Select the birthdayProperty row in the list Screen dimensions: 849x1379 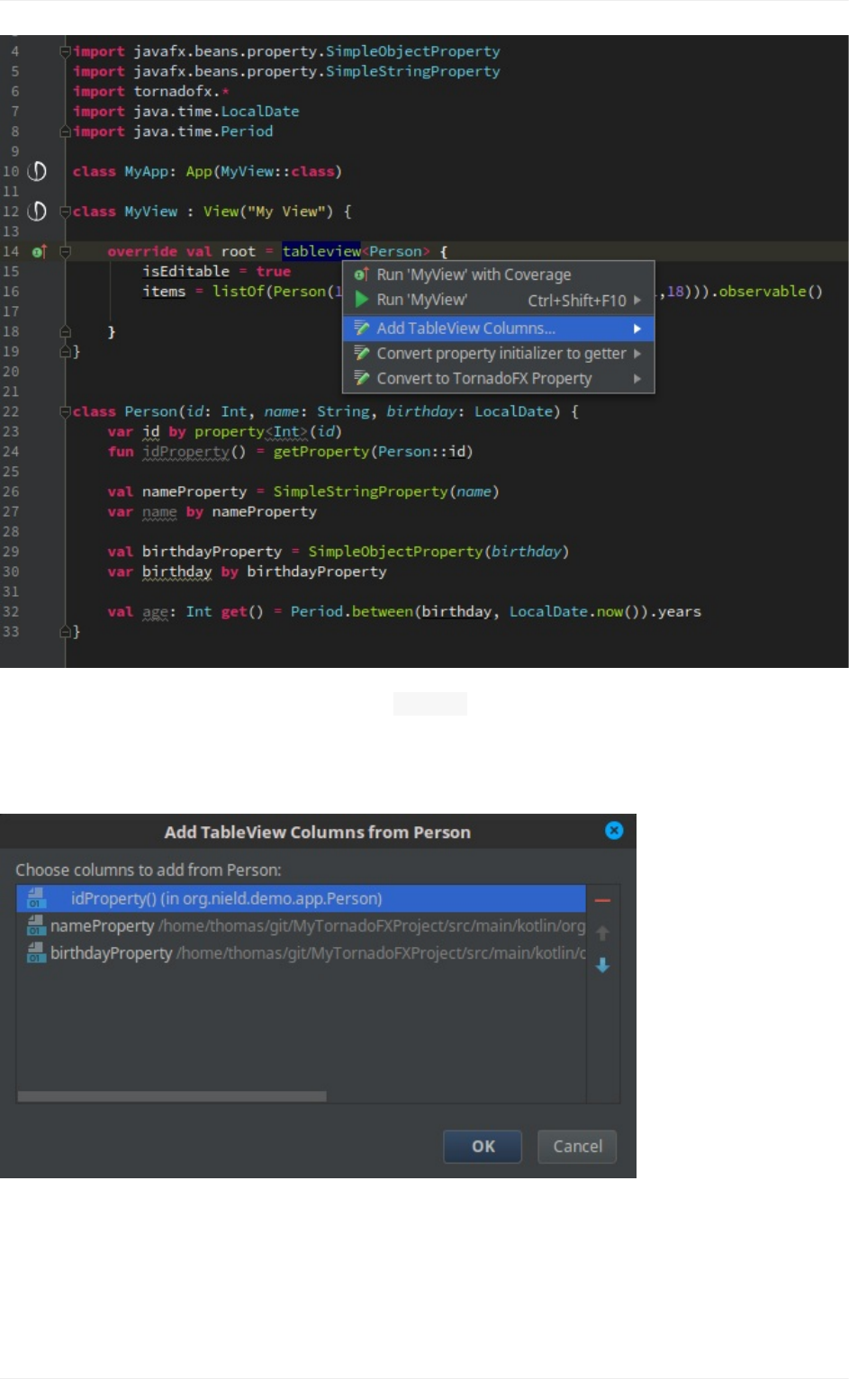click(301, 952)
